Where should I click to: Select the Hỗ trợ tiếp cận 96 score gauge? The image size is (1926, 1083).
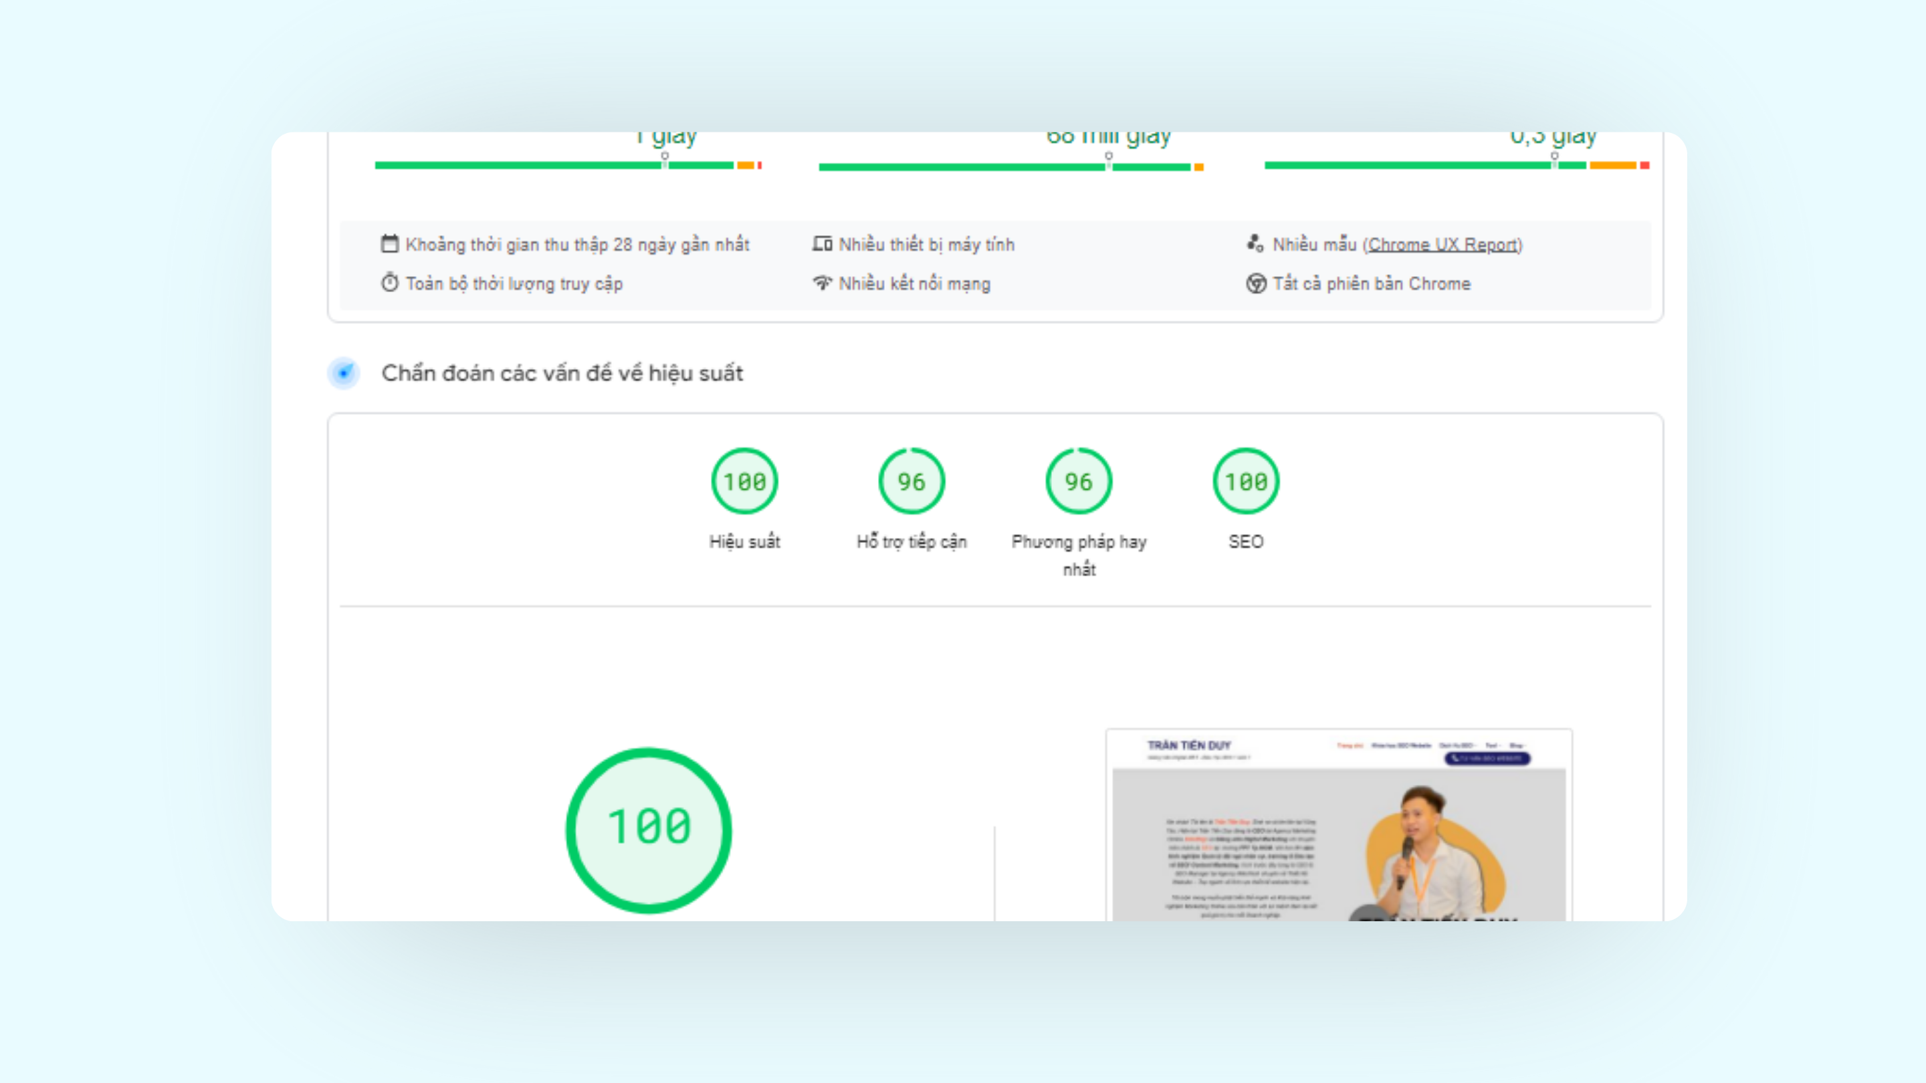[x=911, y=481]
